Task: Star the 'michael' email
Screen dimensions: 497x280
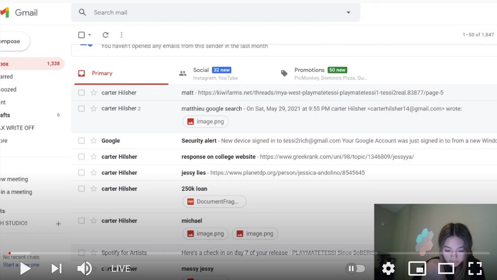Action: [93, 221]
